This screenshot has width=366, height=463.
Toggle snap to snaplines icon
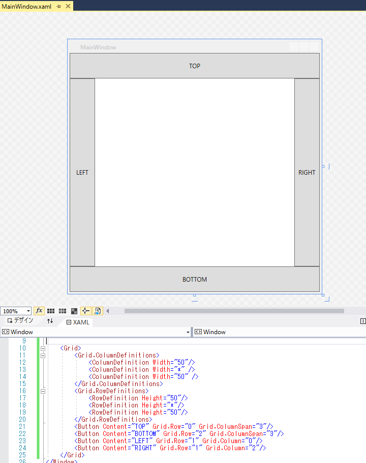coord(86,311)
